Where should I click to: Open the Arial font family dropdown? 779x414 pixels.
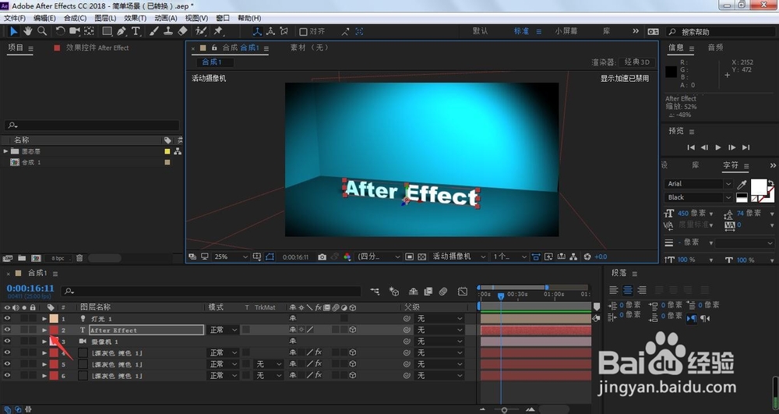pyautogui.click(x=698, y=184)
